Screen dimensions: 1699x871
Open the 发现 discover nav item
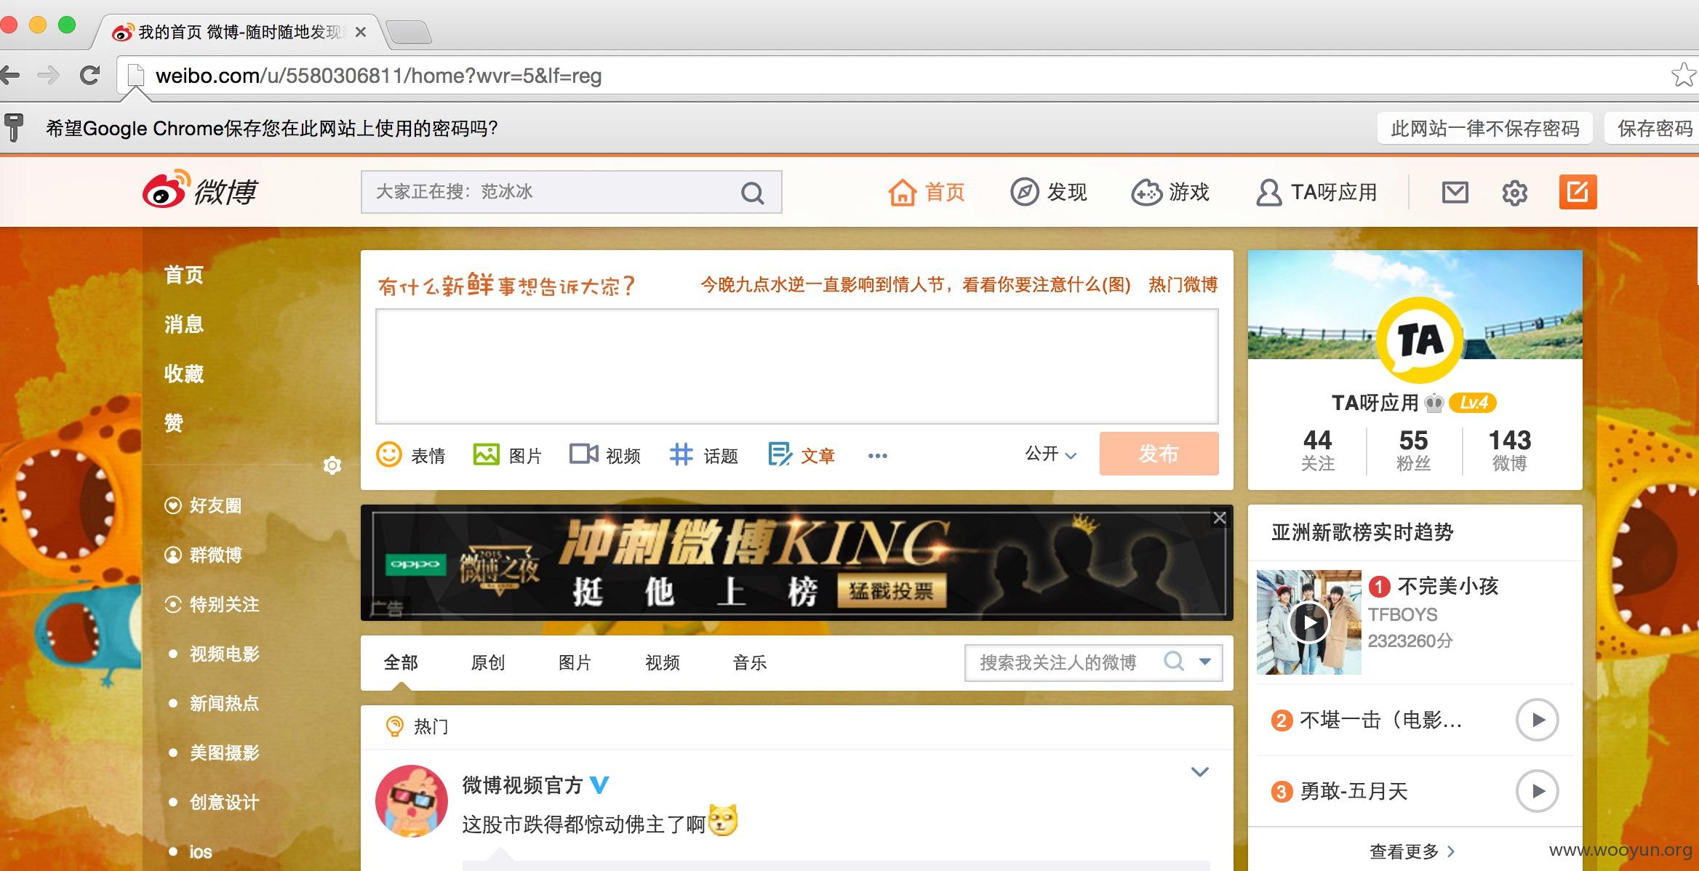click(1048, 192)
